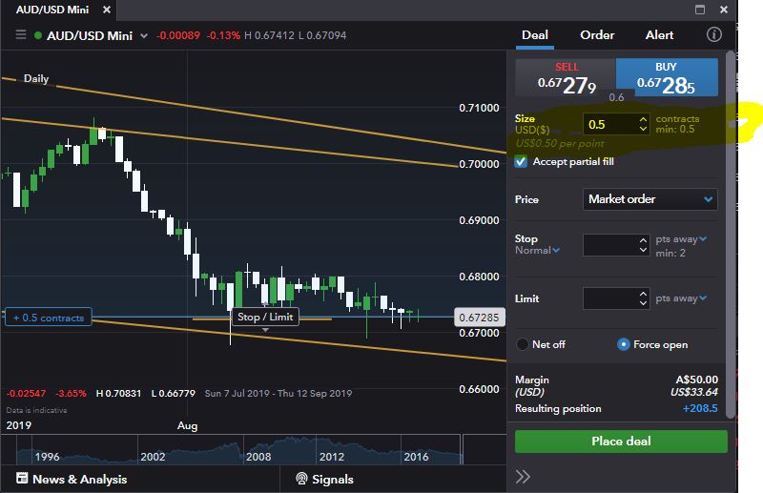Close the AUD/USD Mini tab
Image resolution: width=763 pixels, height=493 pixels.
click(104, 10)
